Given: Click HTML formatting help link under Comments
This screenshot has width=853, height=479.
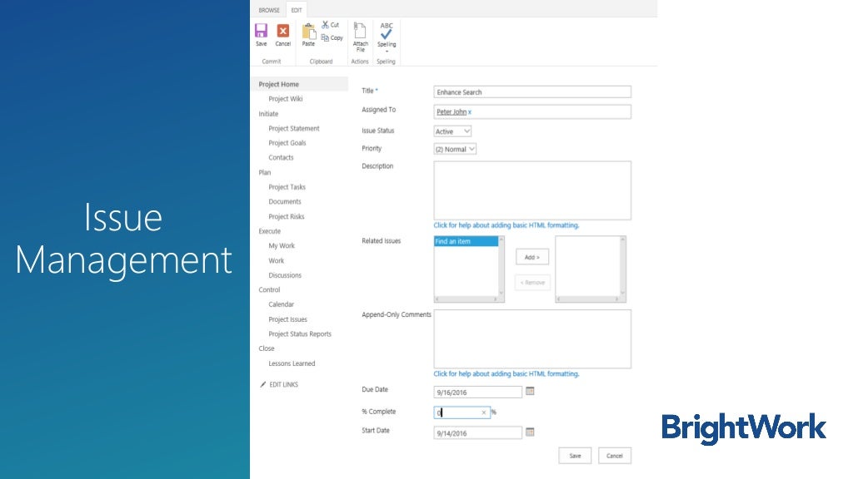Looking at the screenshot, I should [506, 373].
